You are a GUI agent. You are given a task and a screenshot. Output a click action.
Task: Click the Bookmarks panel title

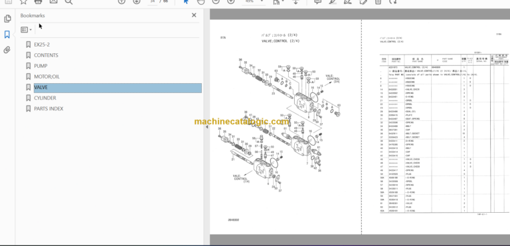click(33, 15)
